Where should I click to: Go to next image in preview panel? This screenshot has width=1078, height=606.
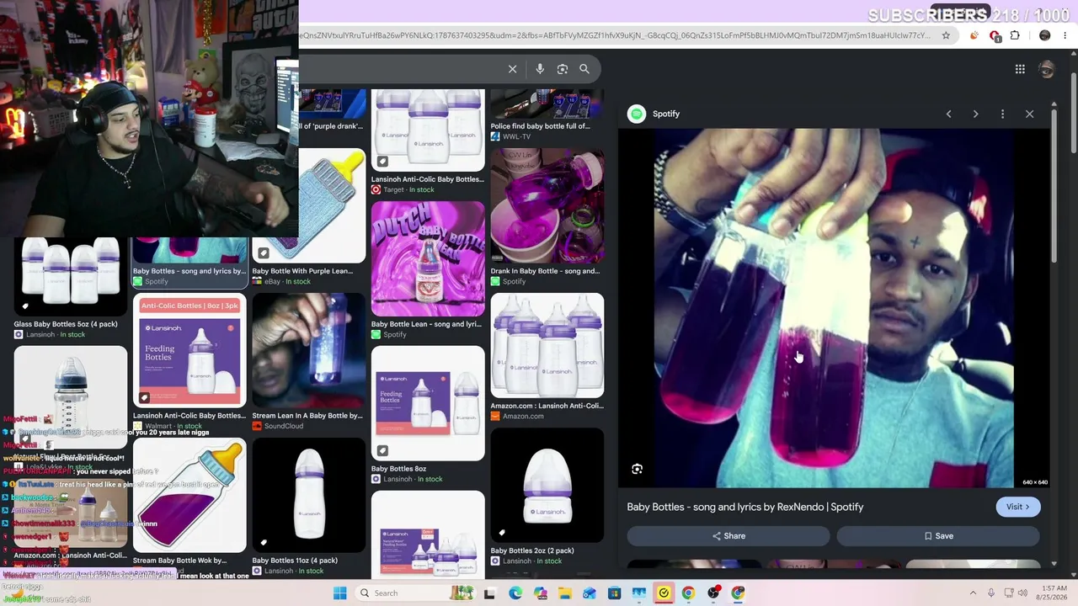975,114
